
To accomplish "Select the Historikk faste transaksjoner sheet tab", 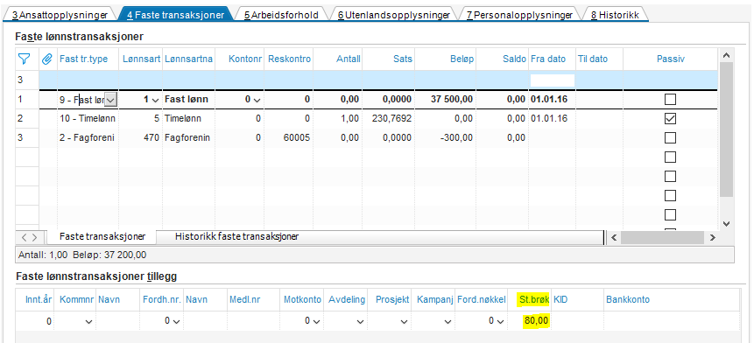I will pyautogui.click(x=236, y=237).
